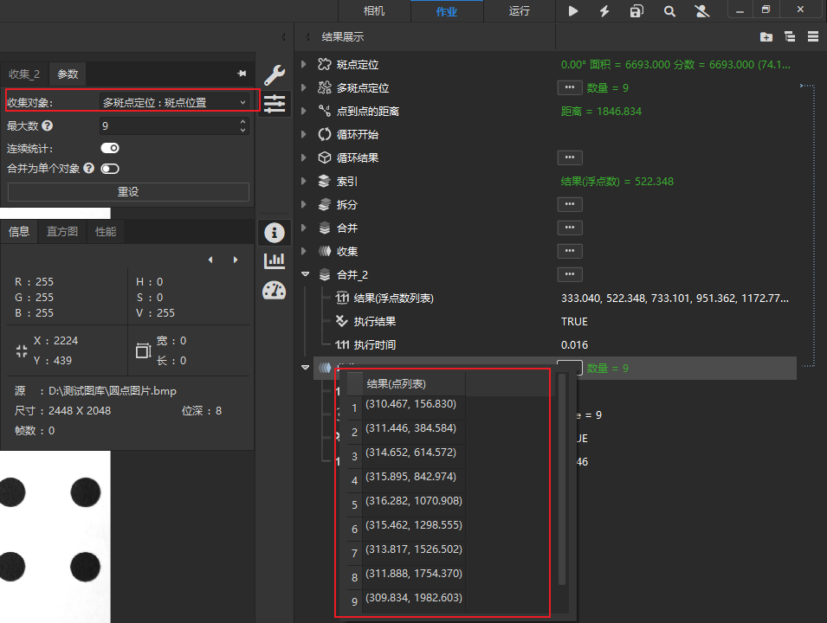The height and width of the screenshot is (623, 827).
Task: Click the 重设 button
Action: pos(128,192)
